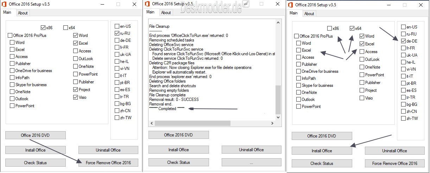Uncheck de-DE language in right window

click(403, 41)
